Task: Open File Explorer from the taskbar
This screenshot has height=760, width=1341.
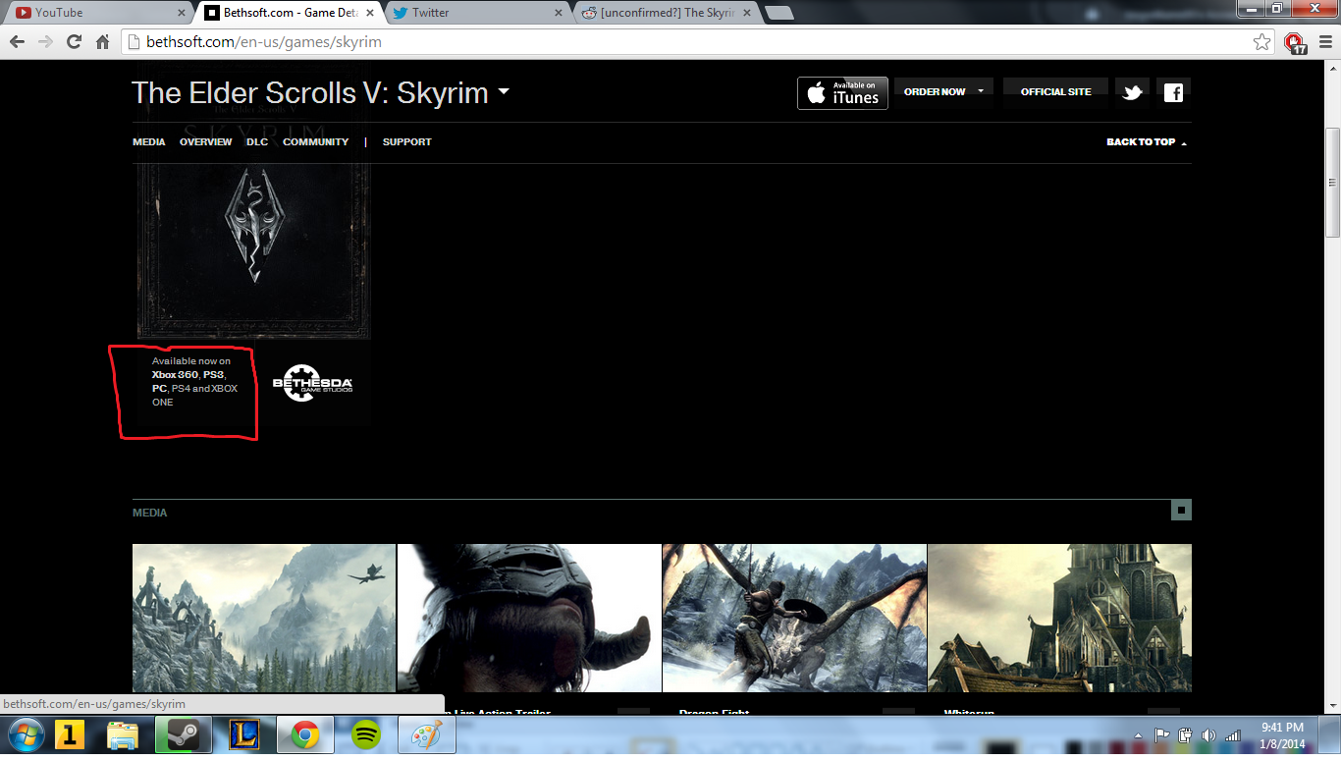Action: click(123, 735)
